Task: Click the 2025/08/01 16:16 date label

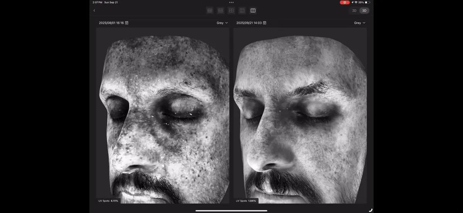Action: (x=111, y=23)
